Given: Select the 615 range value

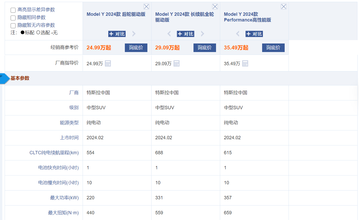Looking at the screenshot, I should point(228,153).
